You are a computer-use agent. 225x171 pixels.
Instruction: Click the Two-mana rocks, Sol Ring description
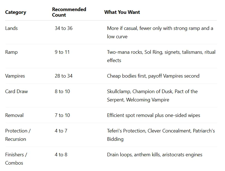(161, 56)
